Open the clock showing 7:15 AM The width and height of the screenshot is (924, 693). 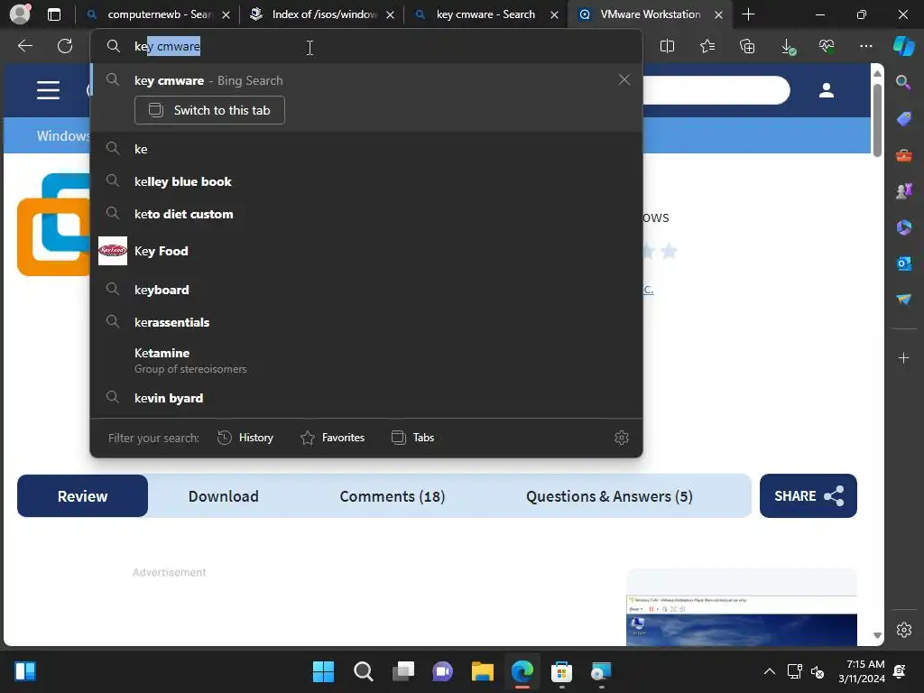click(x=862, y=671)
